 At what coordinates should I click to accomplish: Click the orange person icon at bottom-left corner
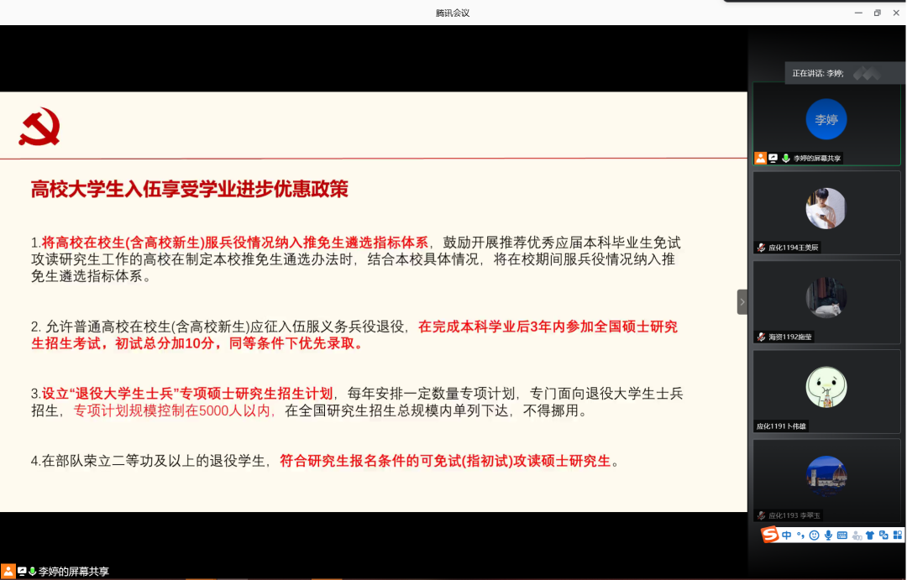tap(8, 571)
